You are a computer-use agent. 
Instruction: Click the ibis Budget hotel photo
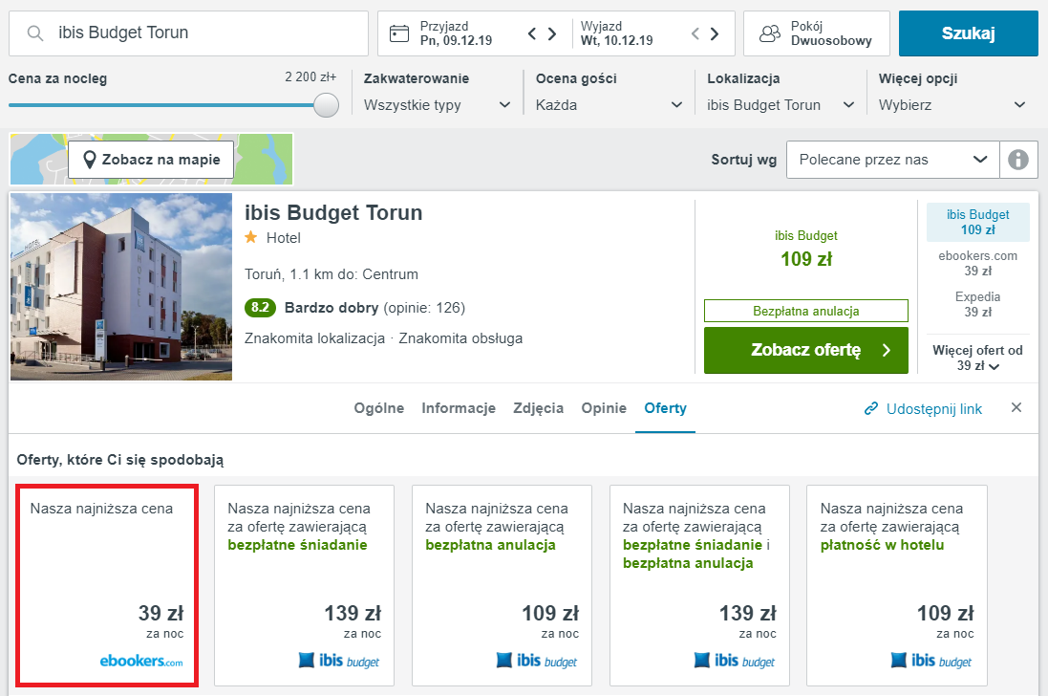point(121,287)
